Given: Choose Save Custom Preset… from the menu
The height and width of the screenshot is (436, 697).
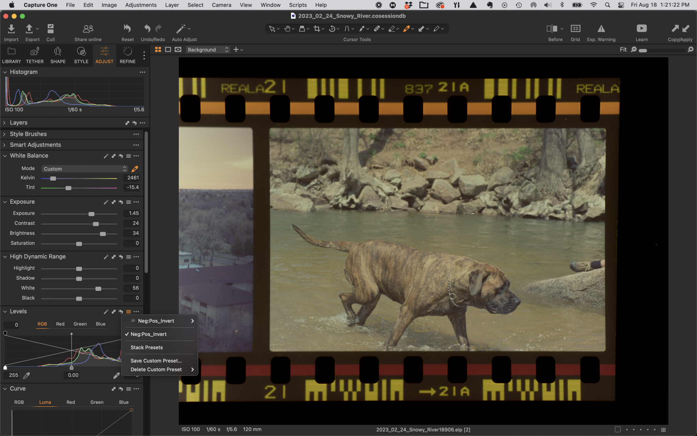Looking at the screenshot, I should tap(156, 361).
